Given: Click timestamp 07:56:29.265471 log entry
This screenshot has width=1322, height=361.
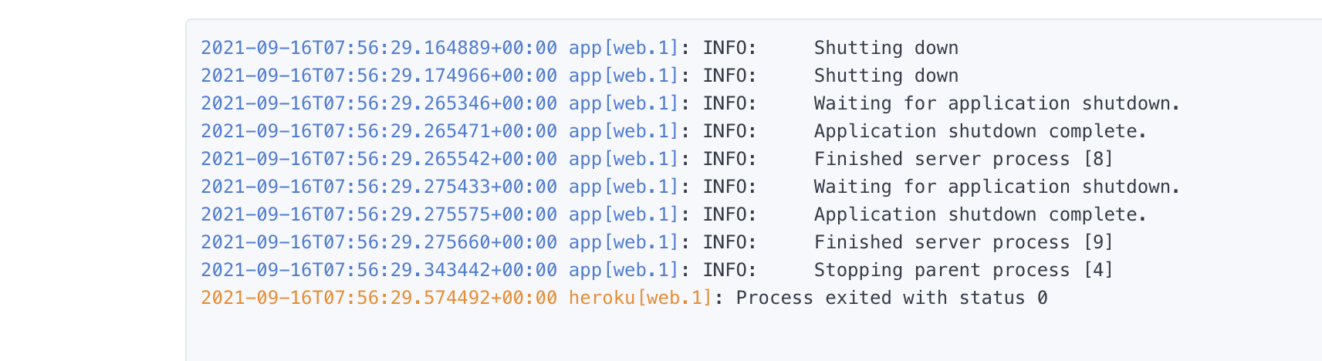Looking at the screenshot, I should (x=379, y=131).
